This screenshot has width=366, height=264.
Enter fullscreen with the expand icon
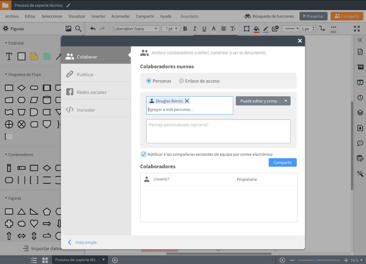357,28
